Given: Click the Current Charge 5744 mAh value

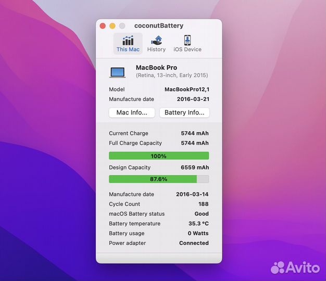Looking at the screenshot, I should (195, 133).
